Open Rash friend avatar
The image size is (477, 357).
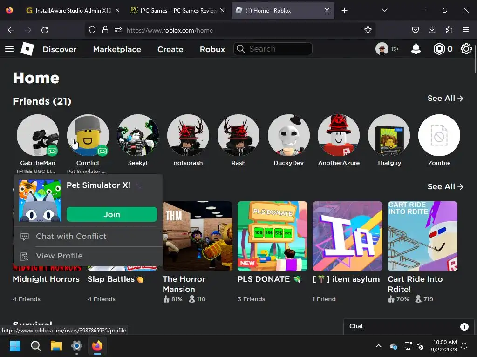point(238,135)
